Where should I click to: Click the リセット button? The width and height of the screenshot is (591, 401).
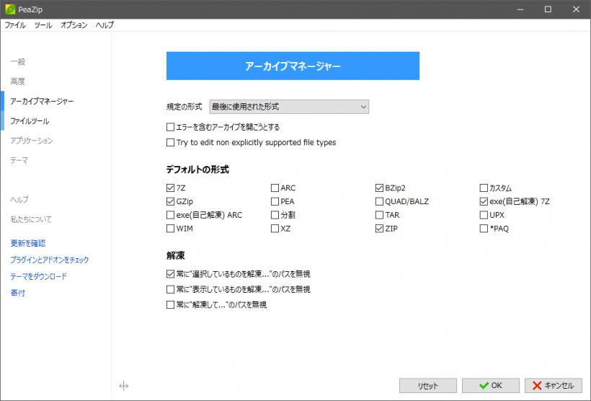[428, 386]
